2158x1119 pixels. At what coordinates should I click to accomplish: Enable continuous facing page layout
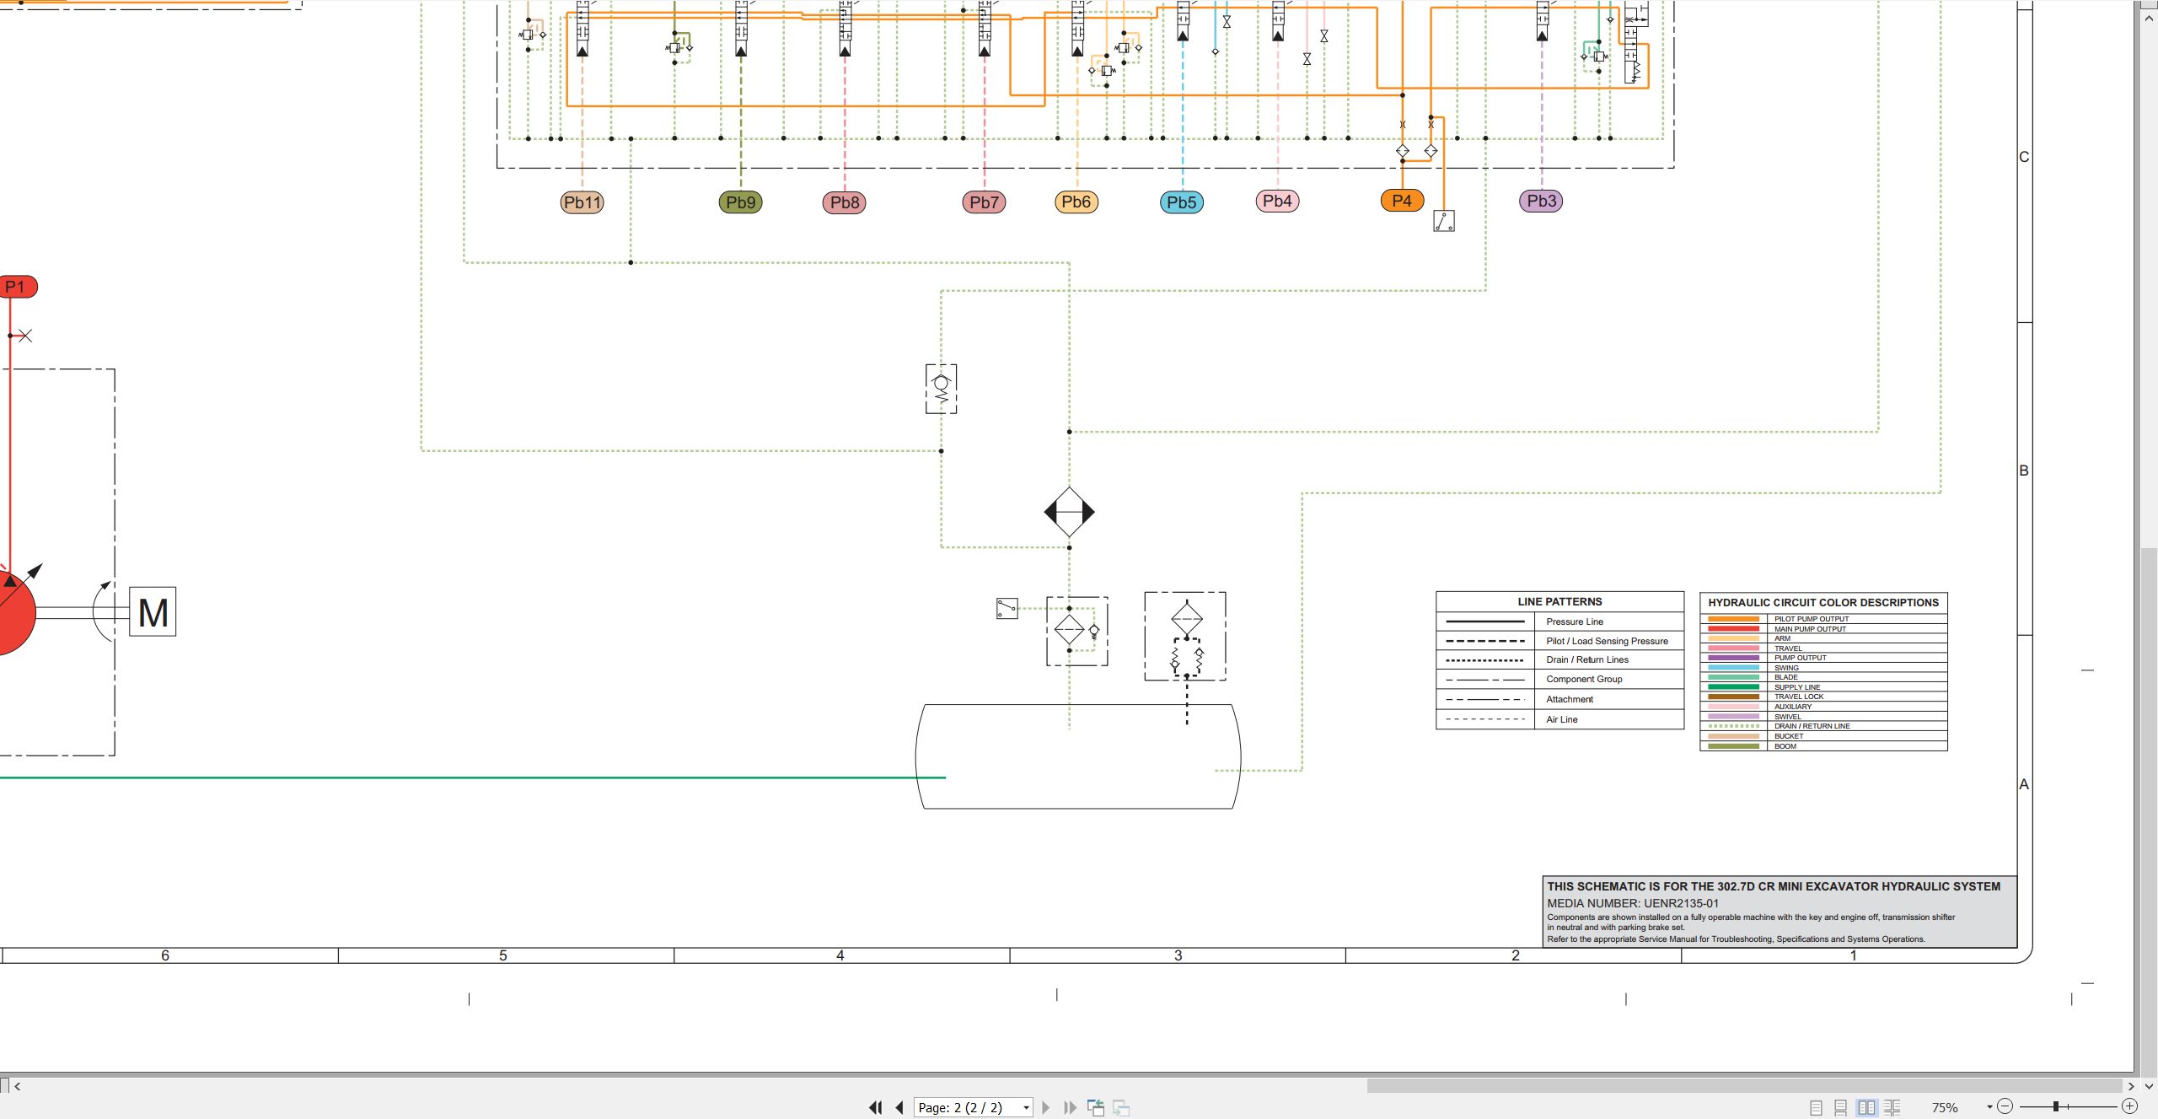[1892, 1107]
